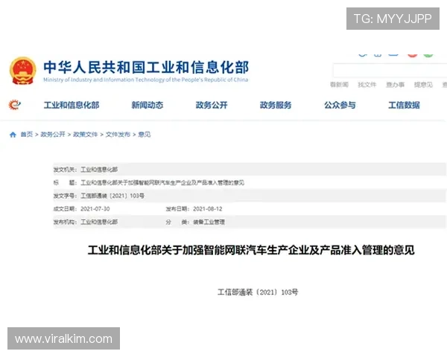Click the 发布机构 value 工业和信息化部
Viewport: 447px width, 357px height.
pos(99,222)
